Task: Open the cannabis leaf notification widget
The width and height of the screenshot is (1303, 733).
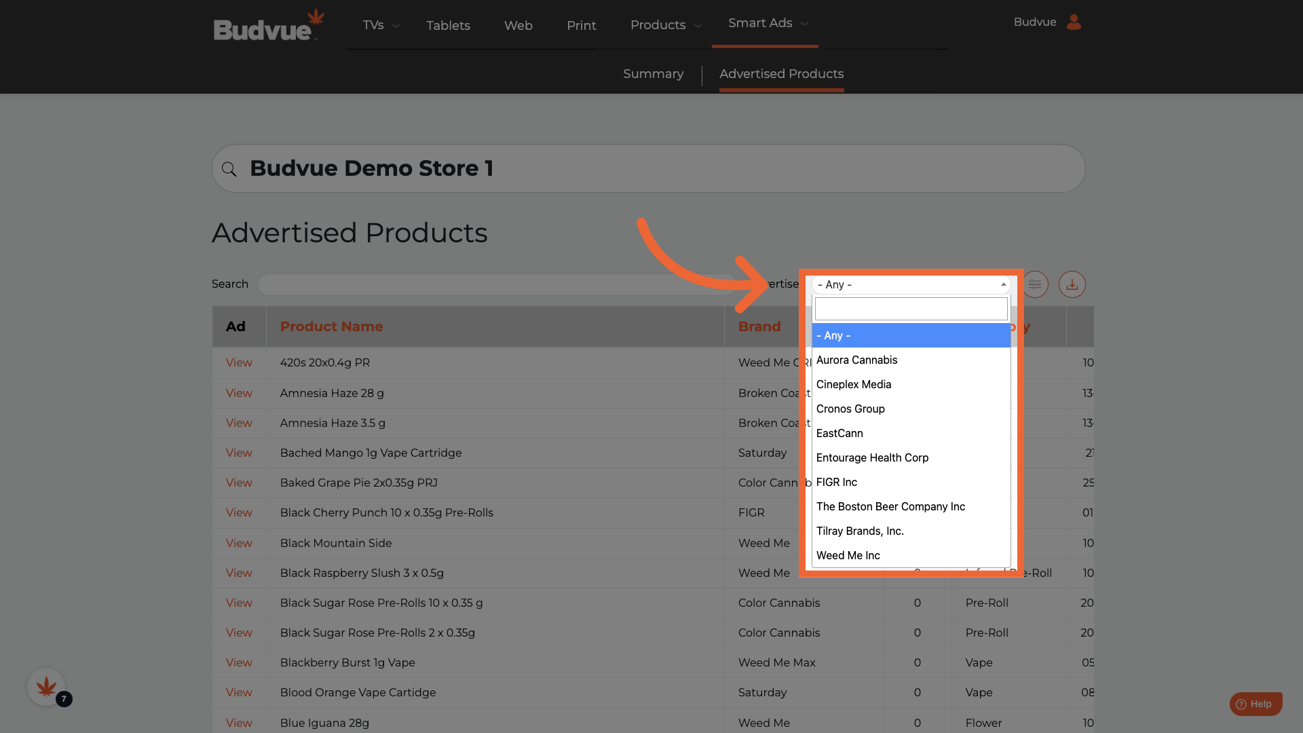Action: (46, 687)
